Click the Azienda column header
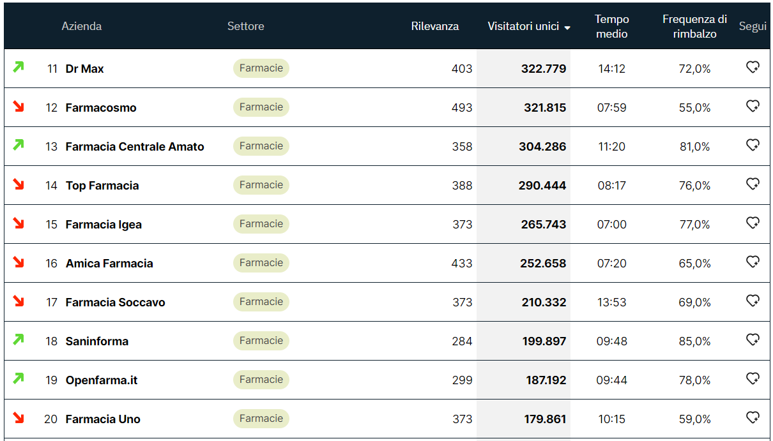Image resolution: width=773 pixels, height=441 pixels. click(82, 26)
